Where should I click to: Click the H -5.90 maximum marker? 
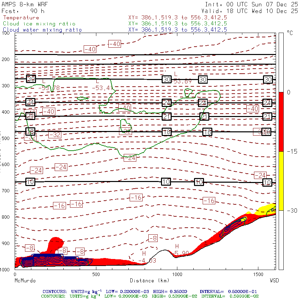pos(180,250)
